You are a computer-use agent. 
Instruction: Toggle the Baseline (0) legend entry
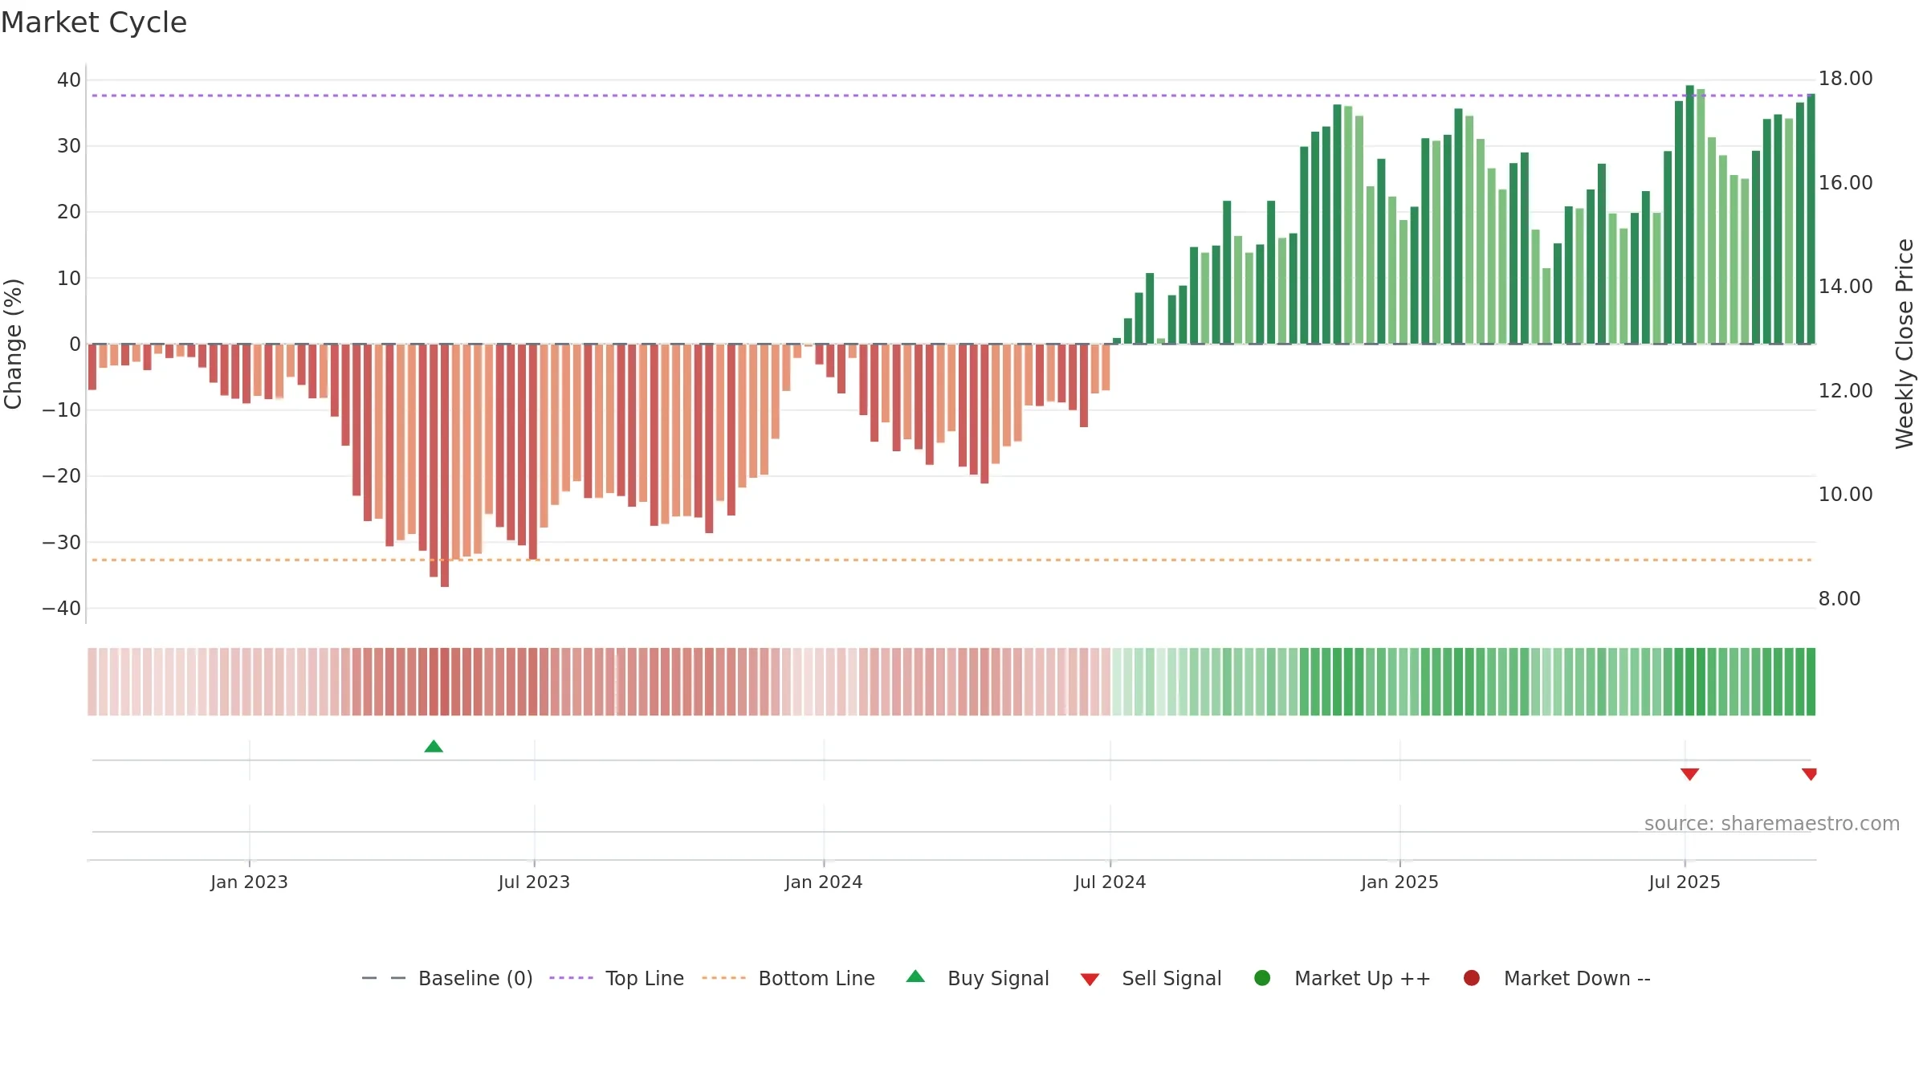coord(447,978)
